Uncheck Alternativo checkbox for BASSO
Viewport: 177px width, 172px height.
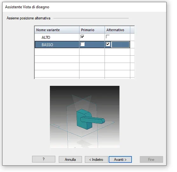point(108,44)
